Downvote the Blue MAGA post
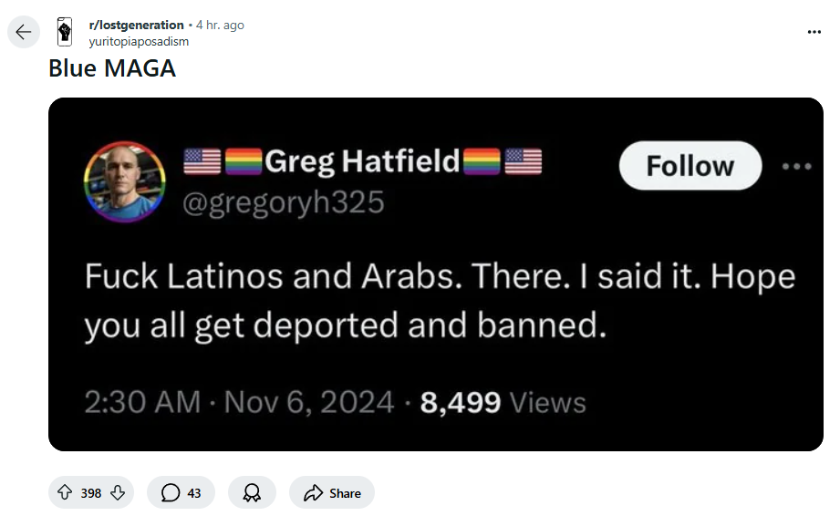This screenshot has width=840, height=516. tap(117, 492)
